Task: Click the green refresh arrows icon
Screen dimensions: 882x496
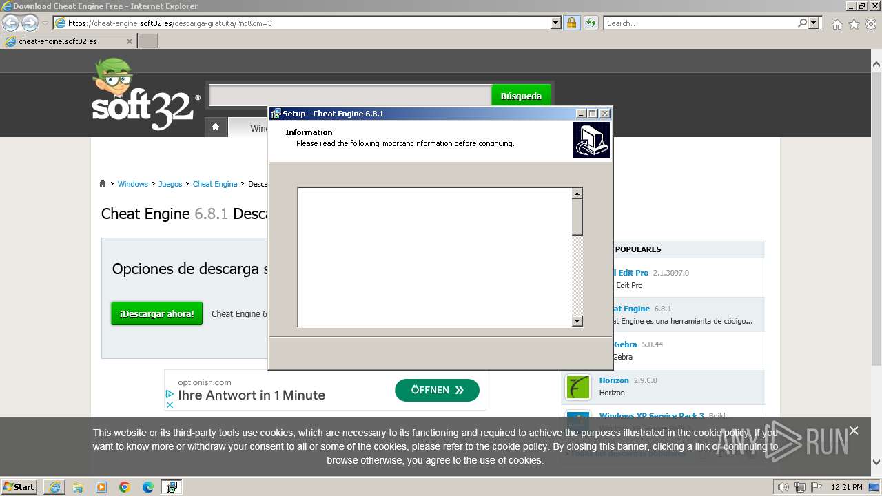Action: click(x=591, y=23)
